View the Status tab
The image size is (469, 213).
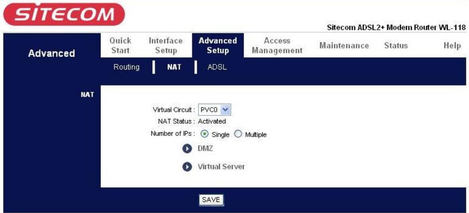click(396, 46)
